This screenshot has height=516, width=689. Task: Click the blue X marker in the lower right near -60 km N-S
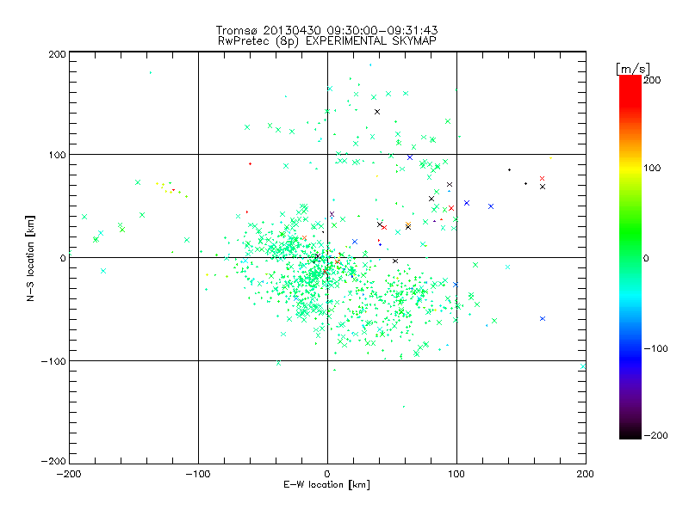(x=543, y=318)
